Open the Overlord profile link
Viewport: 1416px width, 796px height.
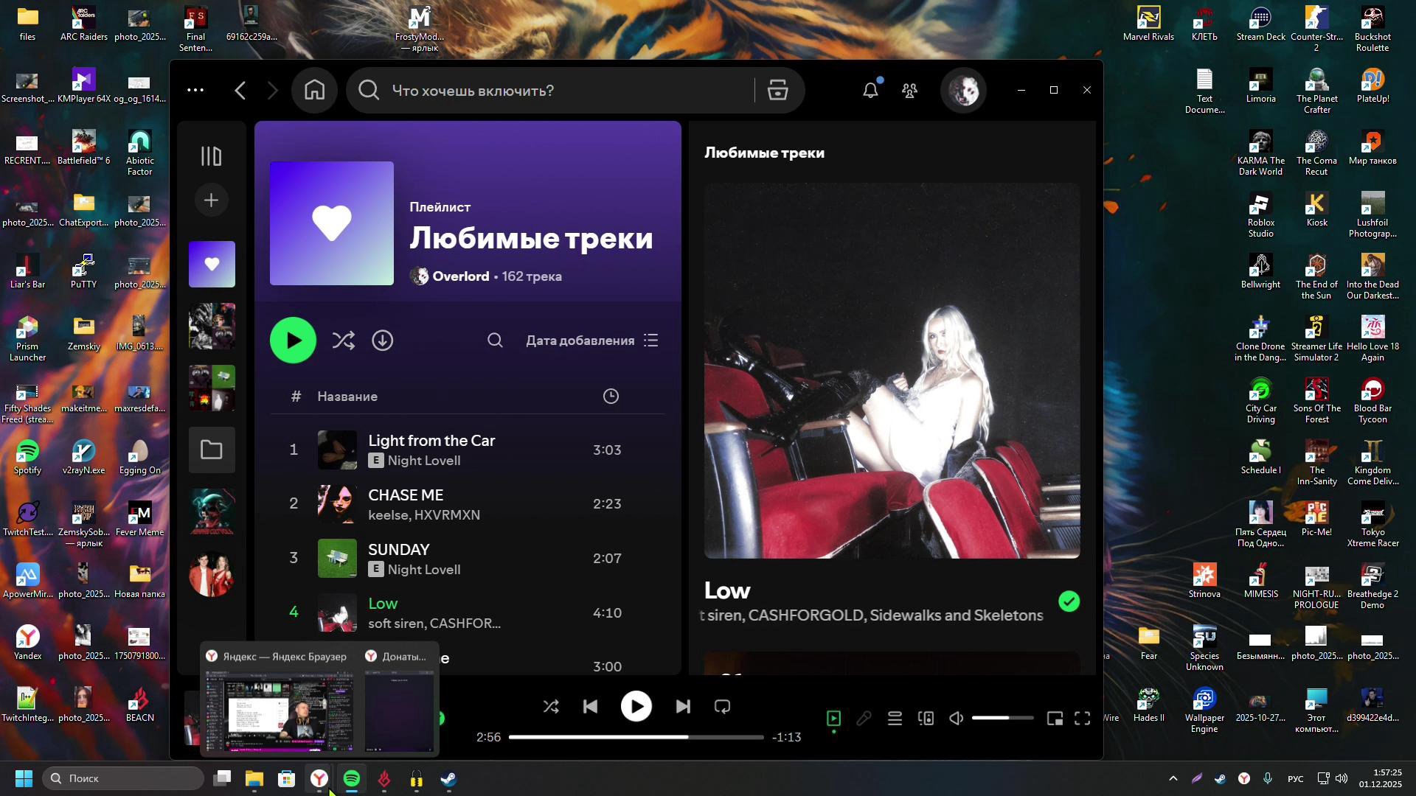tap(460, 276)
